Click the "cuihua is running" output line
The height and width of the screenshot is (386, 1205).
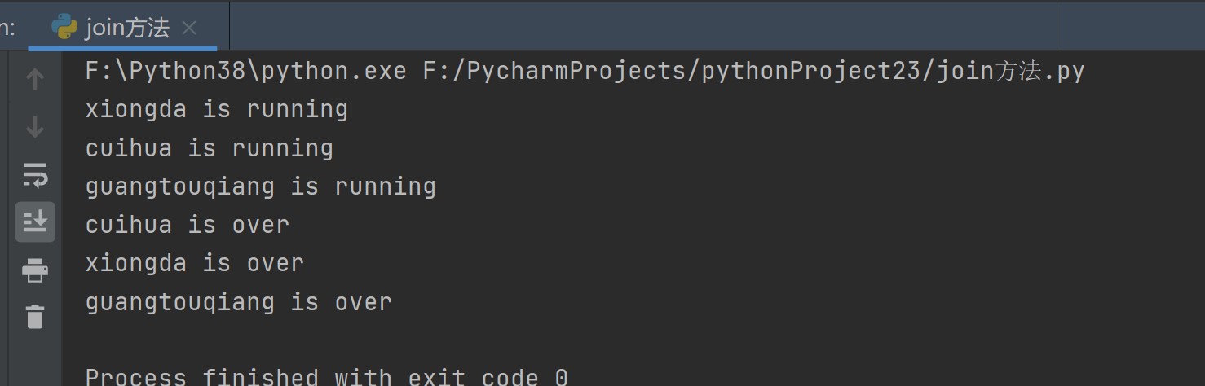pyautogui.click(x=209, y=148)
